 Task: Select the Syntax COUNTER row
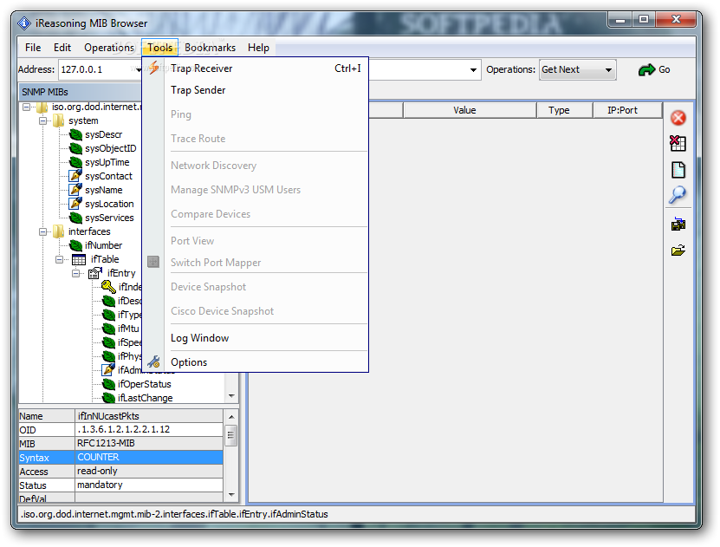(x=120, y=458)
